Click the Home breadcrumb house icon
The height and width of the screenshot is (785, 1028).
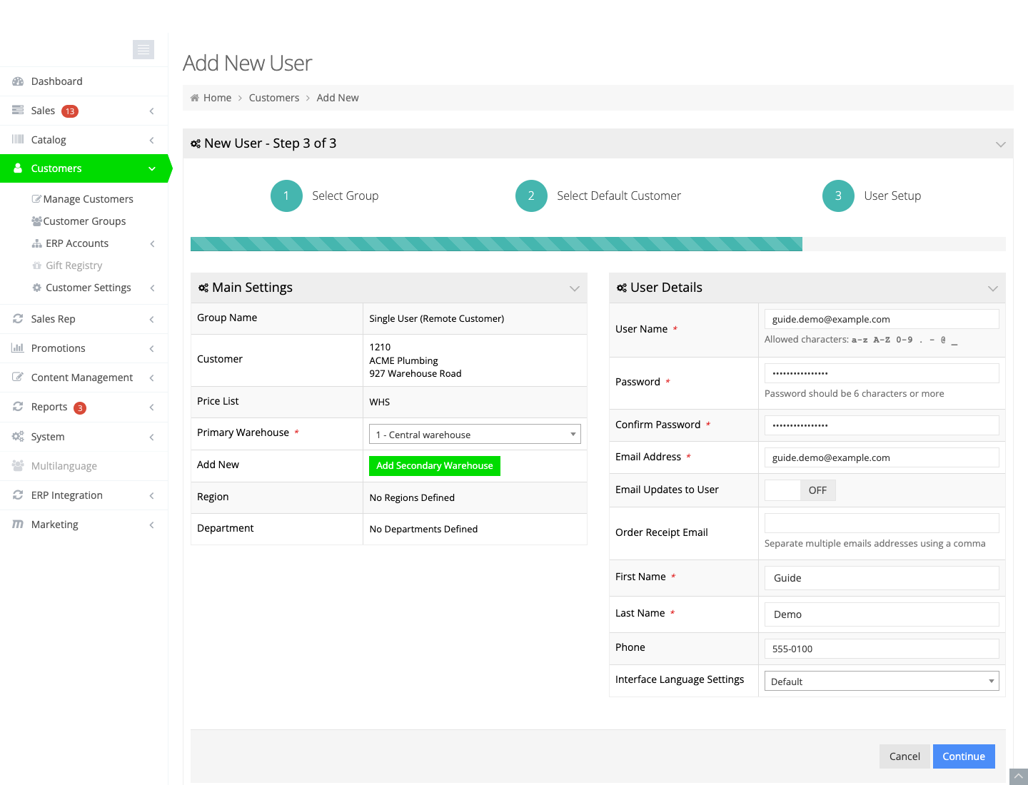194,98
